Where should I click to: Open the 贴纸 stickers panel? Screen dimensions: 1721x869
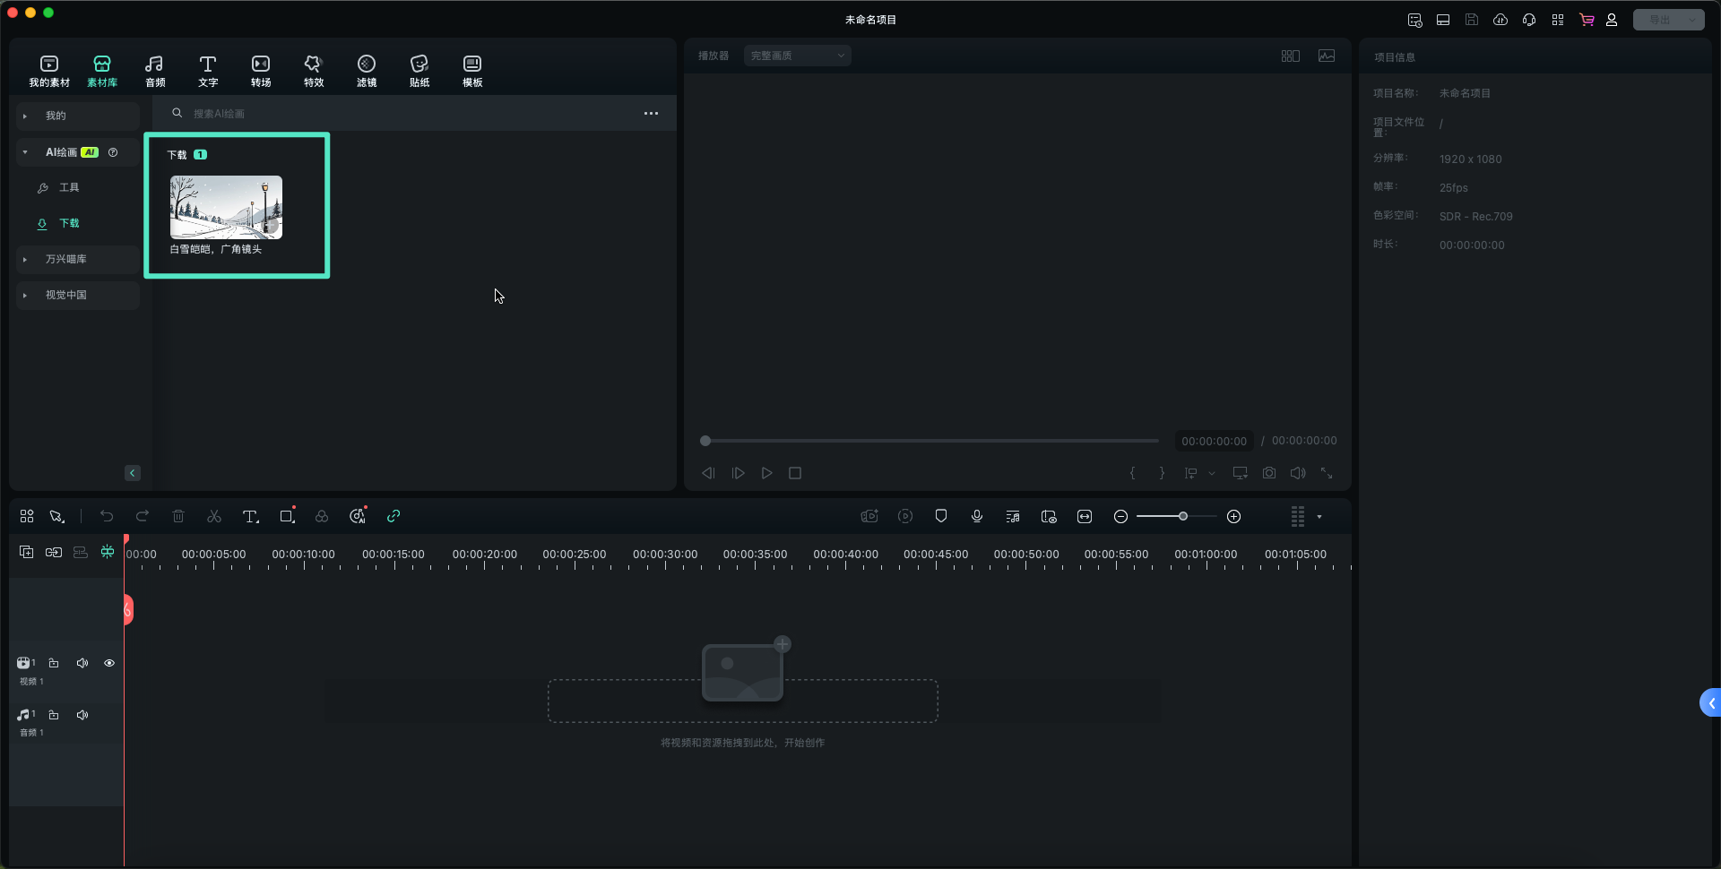coord(419,71)
